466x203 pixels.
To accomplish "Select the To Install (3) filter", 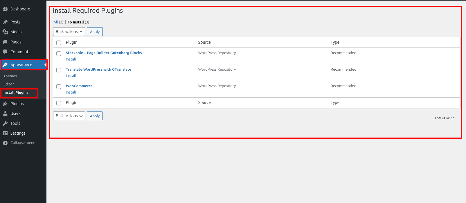I will coord(78,22).
